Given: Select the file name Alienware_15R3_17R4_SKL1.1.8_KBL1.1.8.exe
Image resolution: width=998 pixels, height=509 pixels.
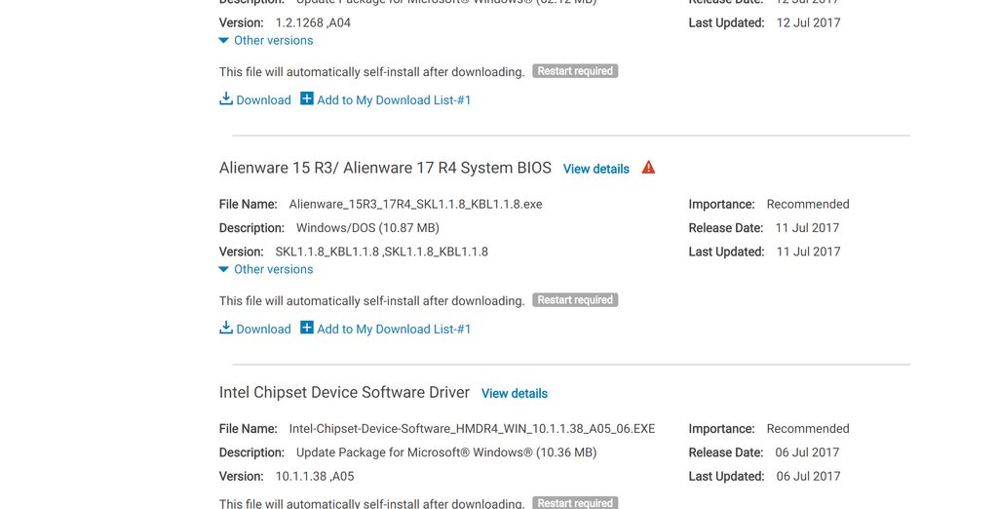Looking at the screenshot, I should (x=415, y=205).
